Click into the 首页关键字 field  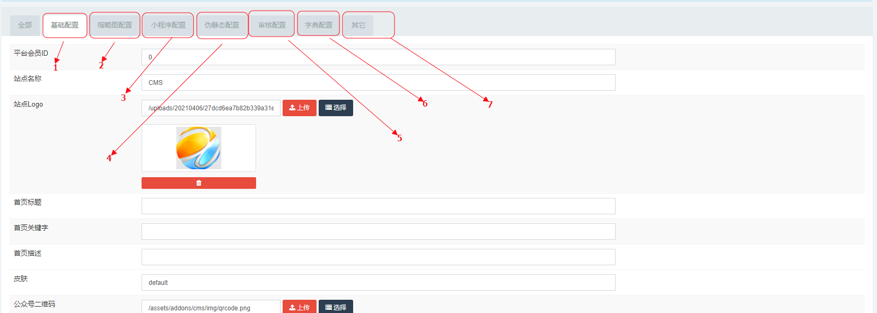tap(378, 232)
